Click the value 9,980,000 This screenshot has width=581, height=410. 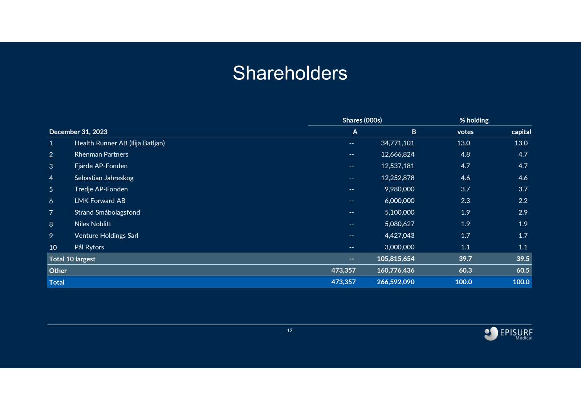pyautogui.click(x=399, y=189)
